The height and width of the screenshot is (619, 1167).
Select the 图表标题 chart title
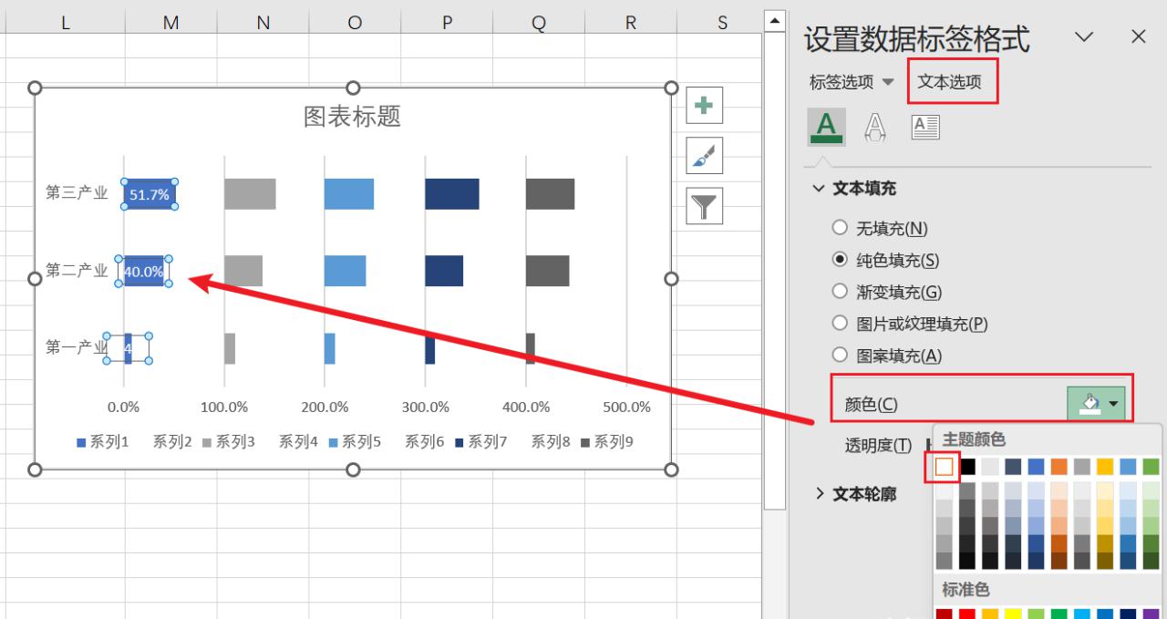coord(353,117)
